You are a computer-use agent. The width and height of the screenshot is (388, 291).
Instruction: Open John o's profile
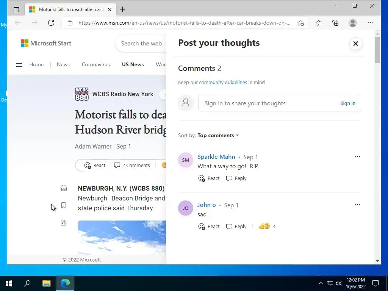pyautogui.click(x=207, y=205)
